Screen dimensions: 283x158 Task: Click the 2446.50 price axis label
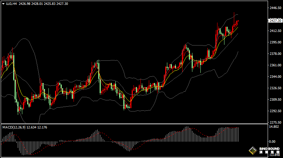[275, 8]
